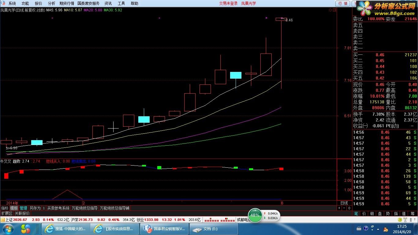Click the 扩展区 button

point(7,213)
